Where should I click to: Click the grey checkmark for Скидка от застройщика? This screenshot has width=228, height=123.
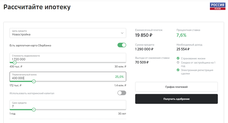(x=178, y=62)
